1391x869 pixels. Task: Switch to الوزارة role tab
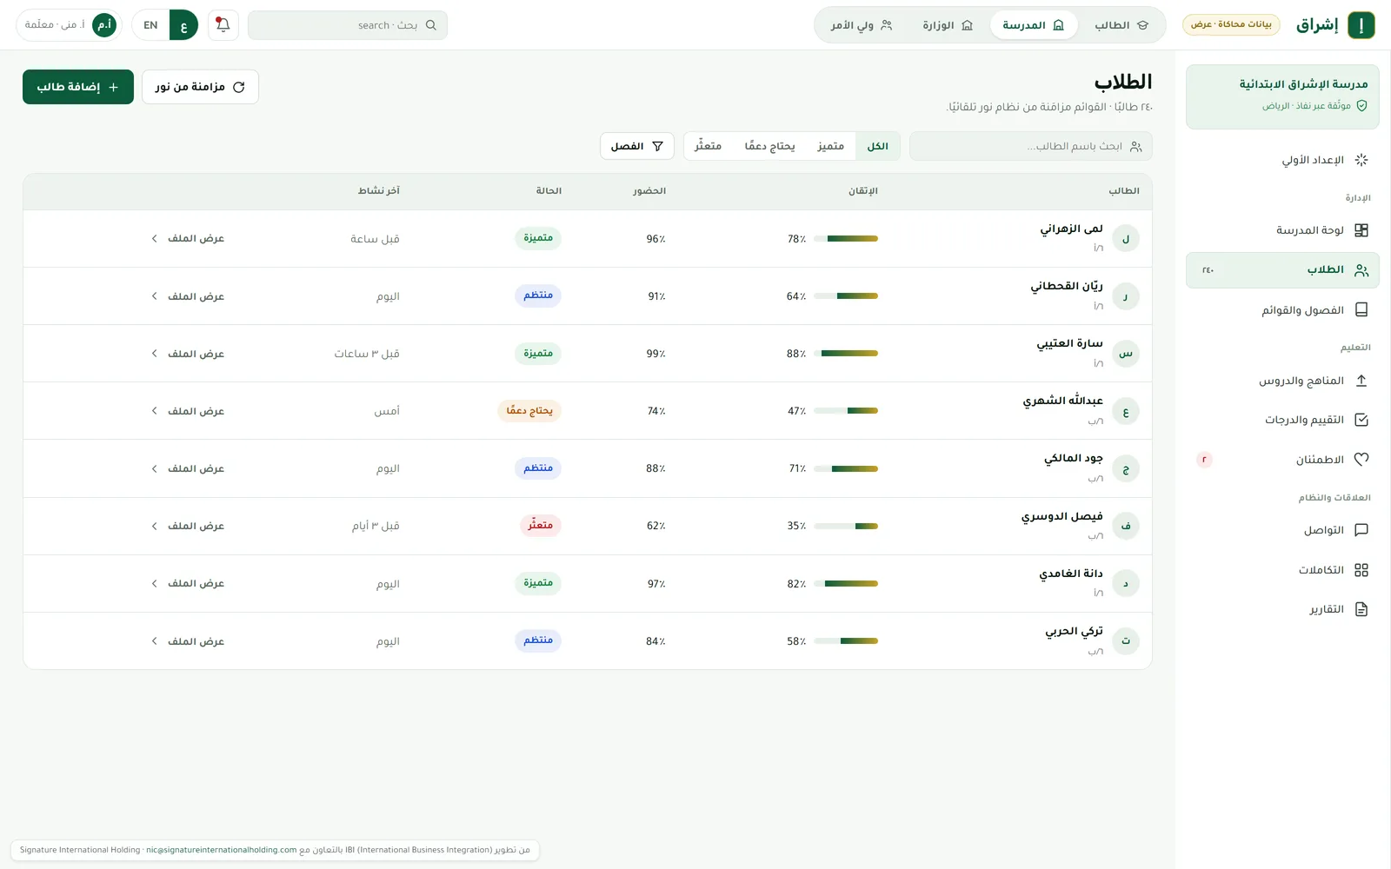948,25
